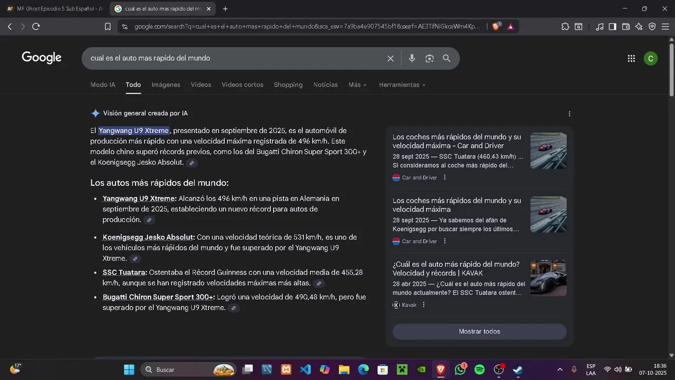
Task: Open source link chip in SSC Tuatara bullet
Action: (x=319, y=283)
